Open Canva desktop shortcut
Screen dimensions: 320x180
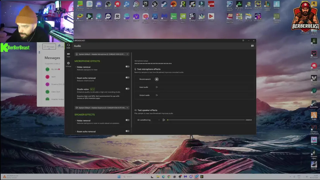click(127, 17)
